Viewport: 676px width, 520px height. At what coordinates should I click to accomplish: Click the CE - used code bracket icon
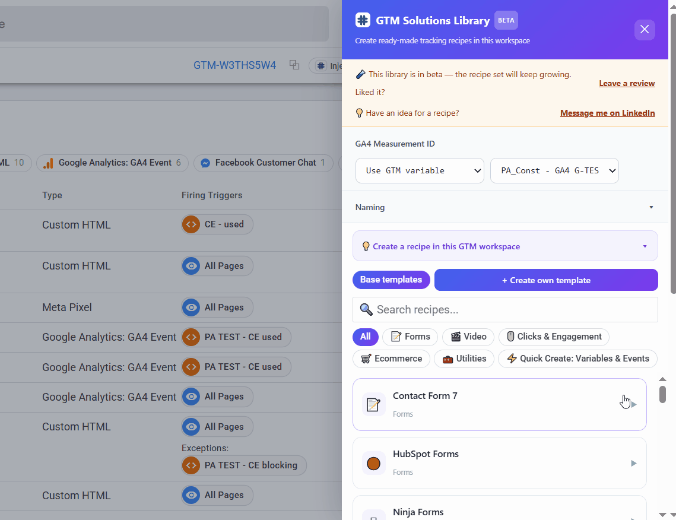tap(191, 224)
